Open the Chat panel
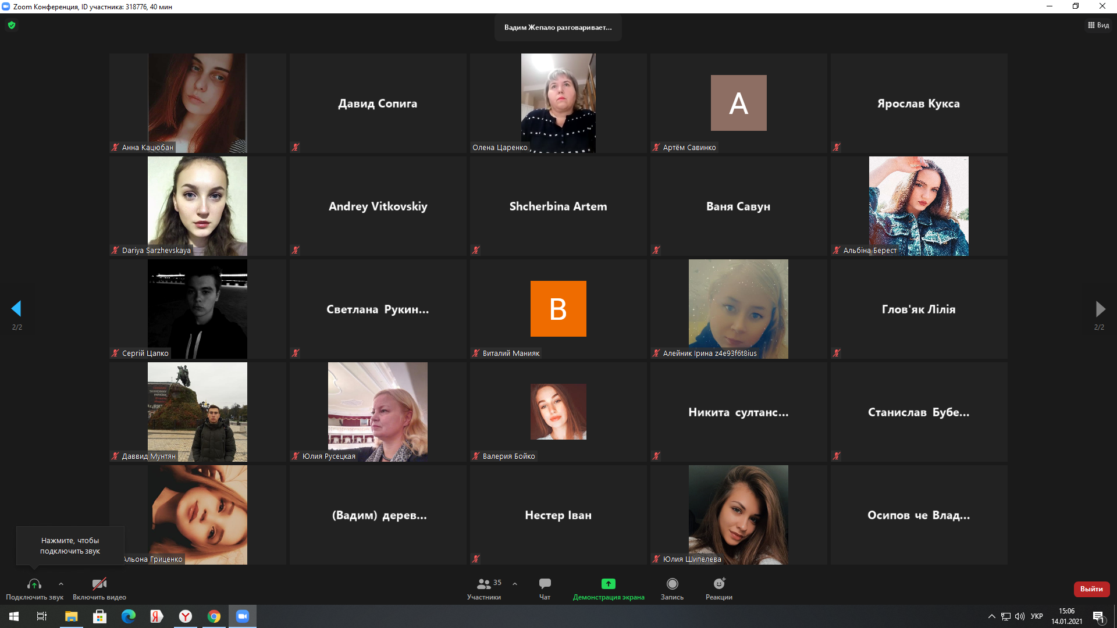 click(545, 584)
